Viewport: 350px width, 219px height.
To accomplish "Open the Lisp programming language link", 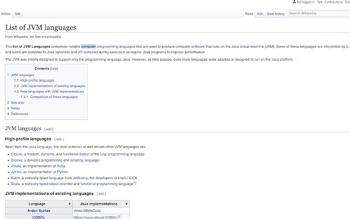I will tap(122, 154).
